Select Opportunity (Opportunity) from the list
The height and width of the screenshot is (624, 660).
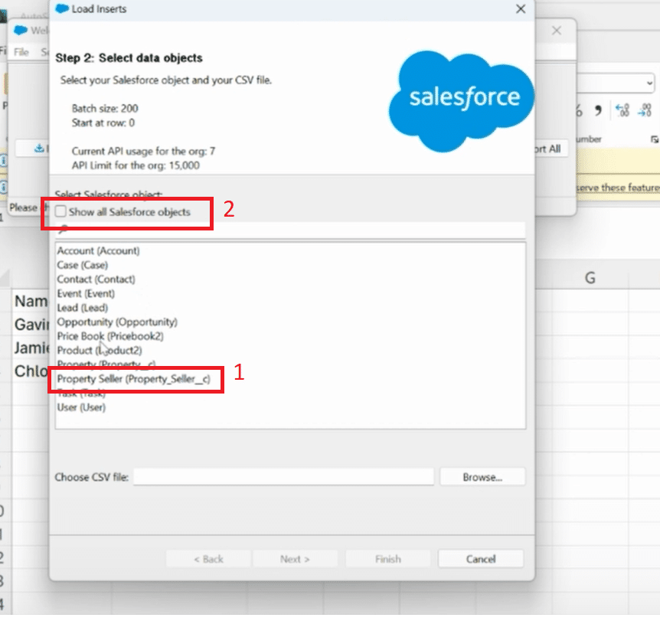(x=116, y=322)
